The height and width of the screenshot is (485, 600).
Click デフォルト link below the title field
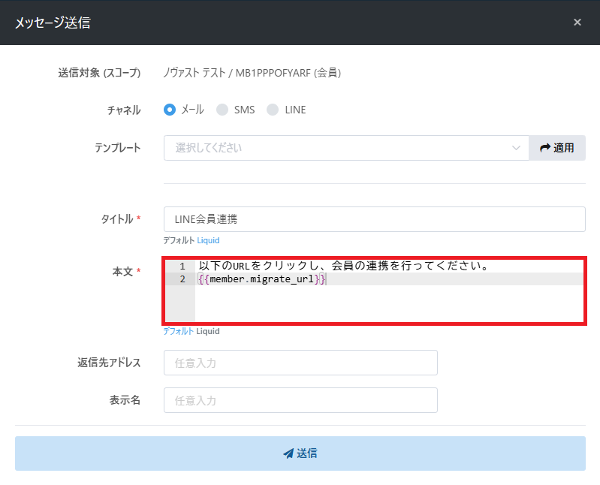(179, 241)
